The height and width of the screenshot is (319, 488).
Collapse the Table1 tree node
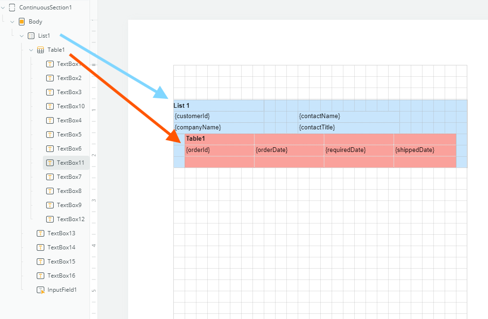31,49
